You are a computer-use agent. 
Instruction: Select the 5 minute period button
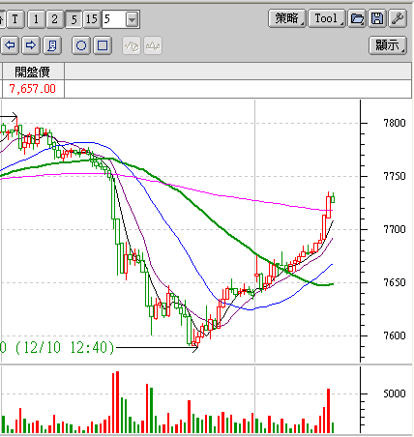pos(74,19)
